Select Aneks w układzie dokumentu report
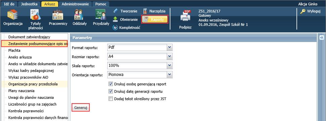The image size is (326, 121). pos(38,64)
